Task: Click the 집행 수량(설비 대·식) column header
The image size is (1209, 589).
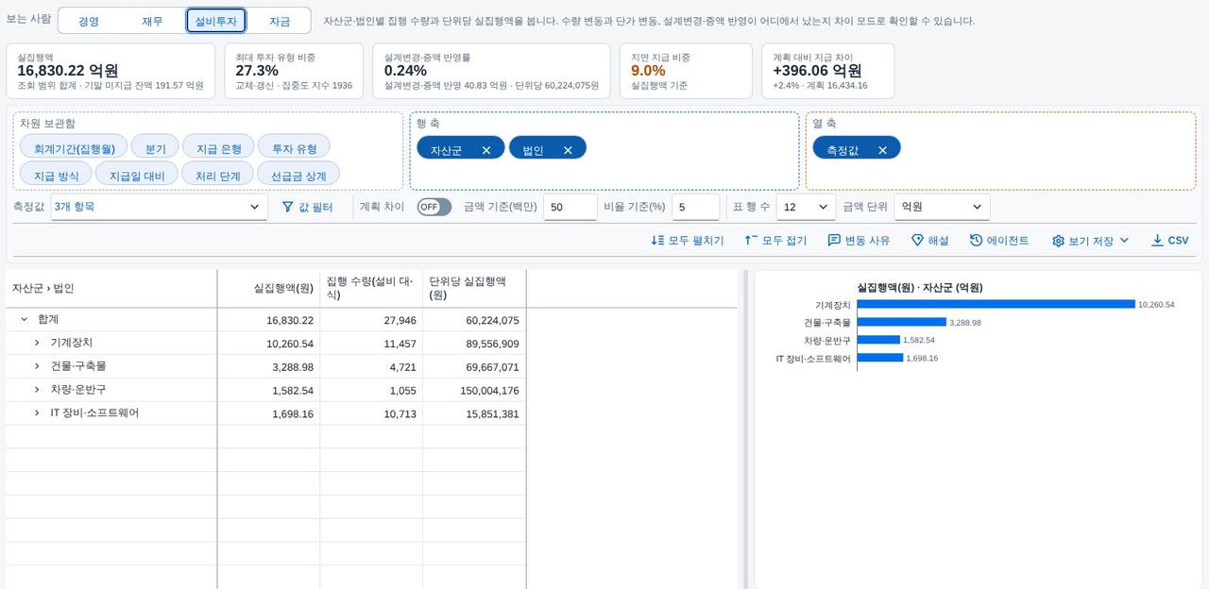Action: point(371,288)
